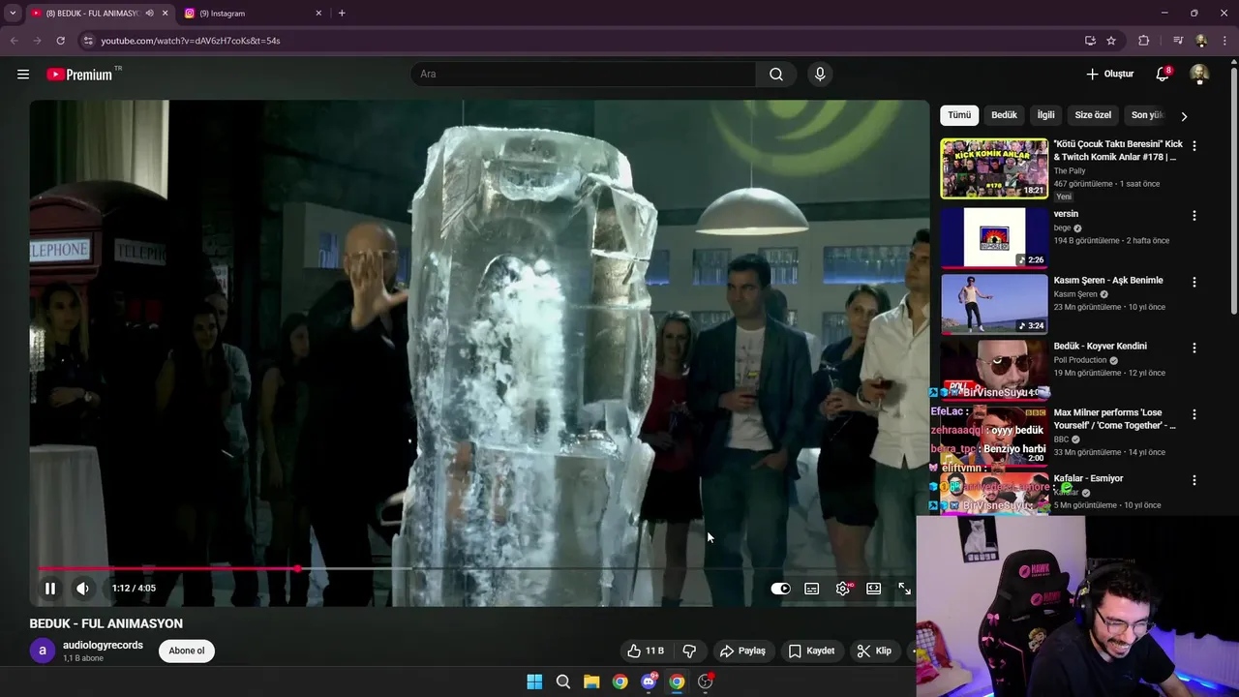The image size is (1239, 697).
Task: Close the Instagram browser tab
Action: 318,14
